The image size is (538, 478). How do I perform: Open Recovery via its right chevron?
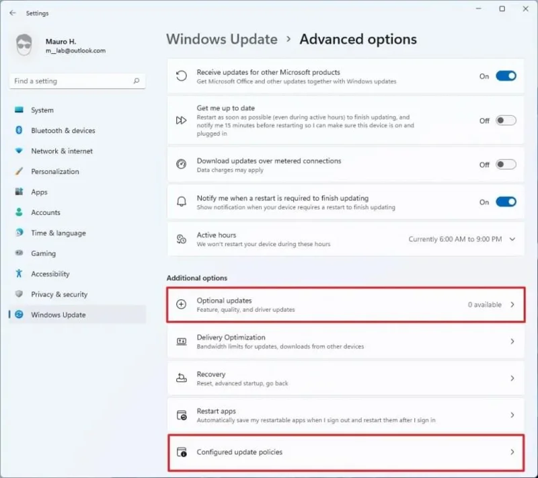coord(512,379)
